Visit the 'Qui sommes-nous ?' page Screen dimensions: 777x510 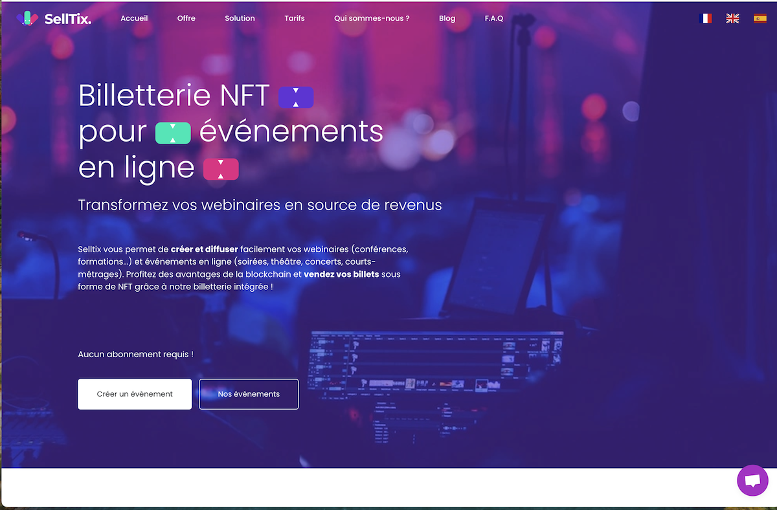(372, 18)
